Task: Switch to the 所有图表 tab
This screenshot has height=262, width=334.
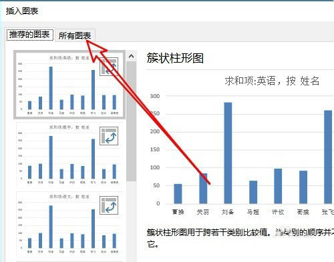Action: pyautogui.click(x=75, y=35)
